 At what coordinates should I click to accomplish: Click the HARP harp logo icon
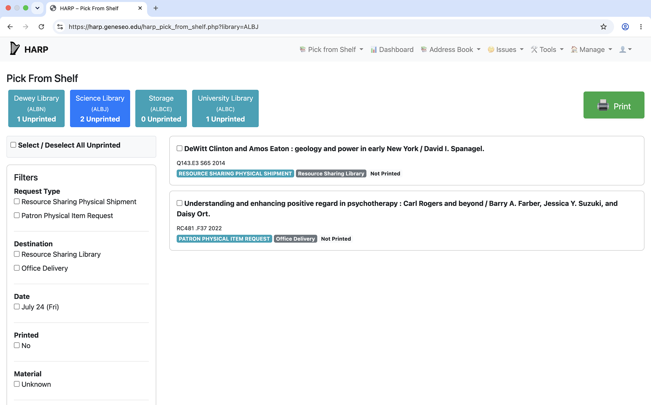pos(15,49)
